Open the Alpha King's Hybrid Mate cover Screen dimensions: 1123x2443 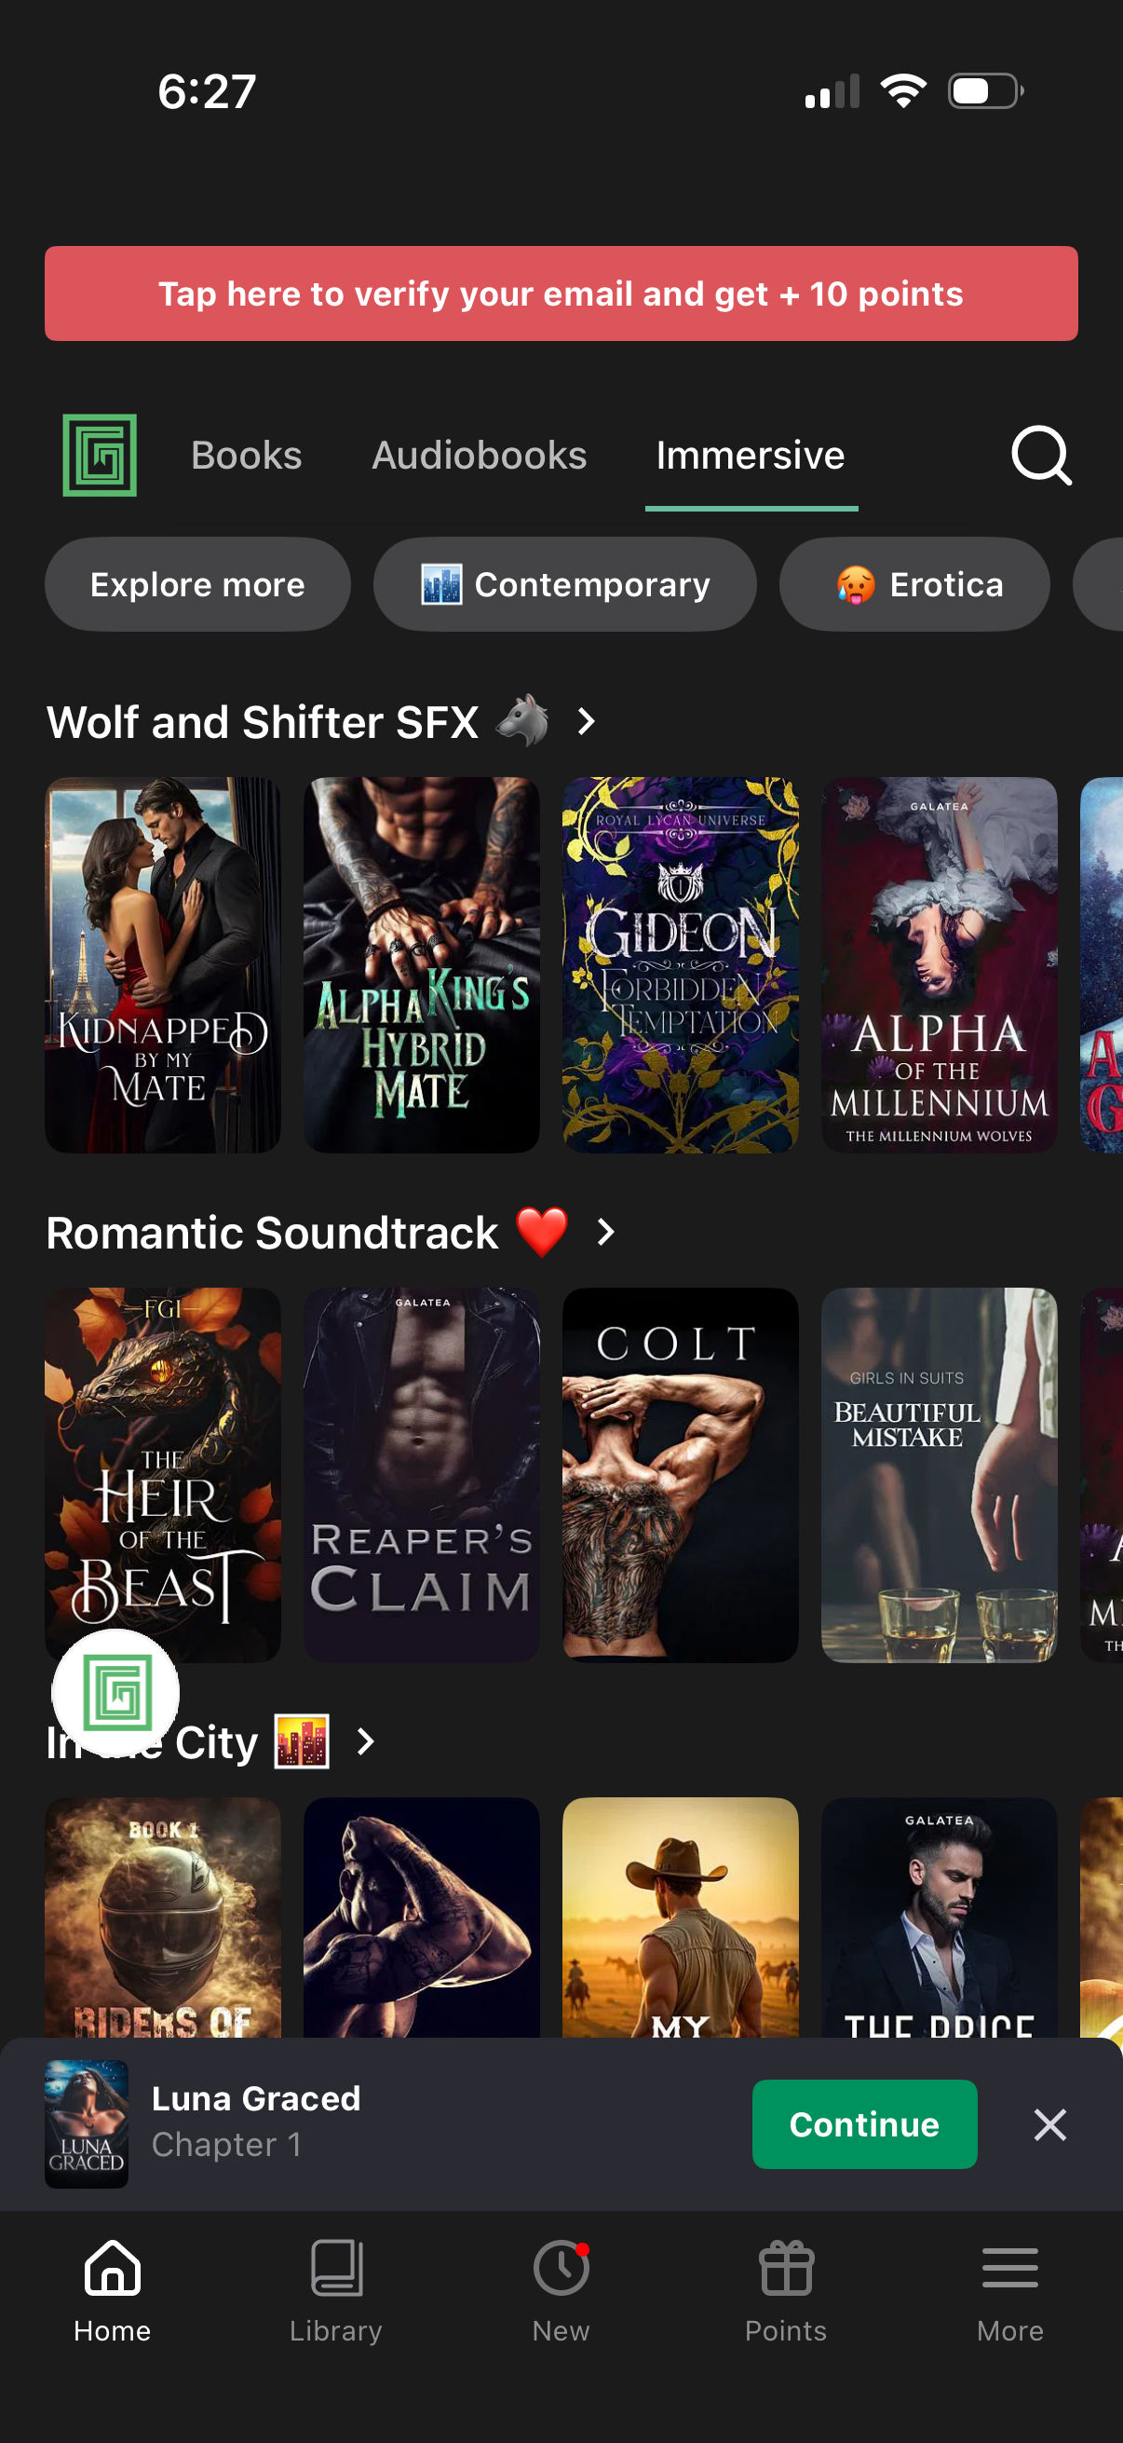point(422,964)
